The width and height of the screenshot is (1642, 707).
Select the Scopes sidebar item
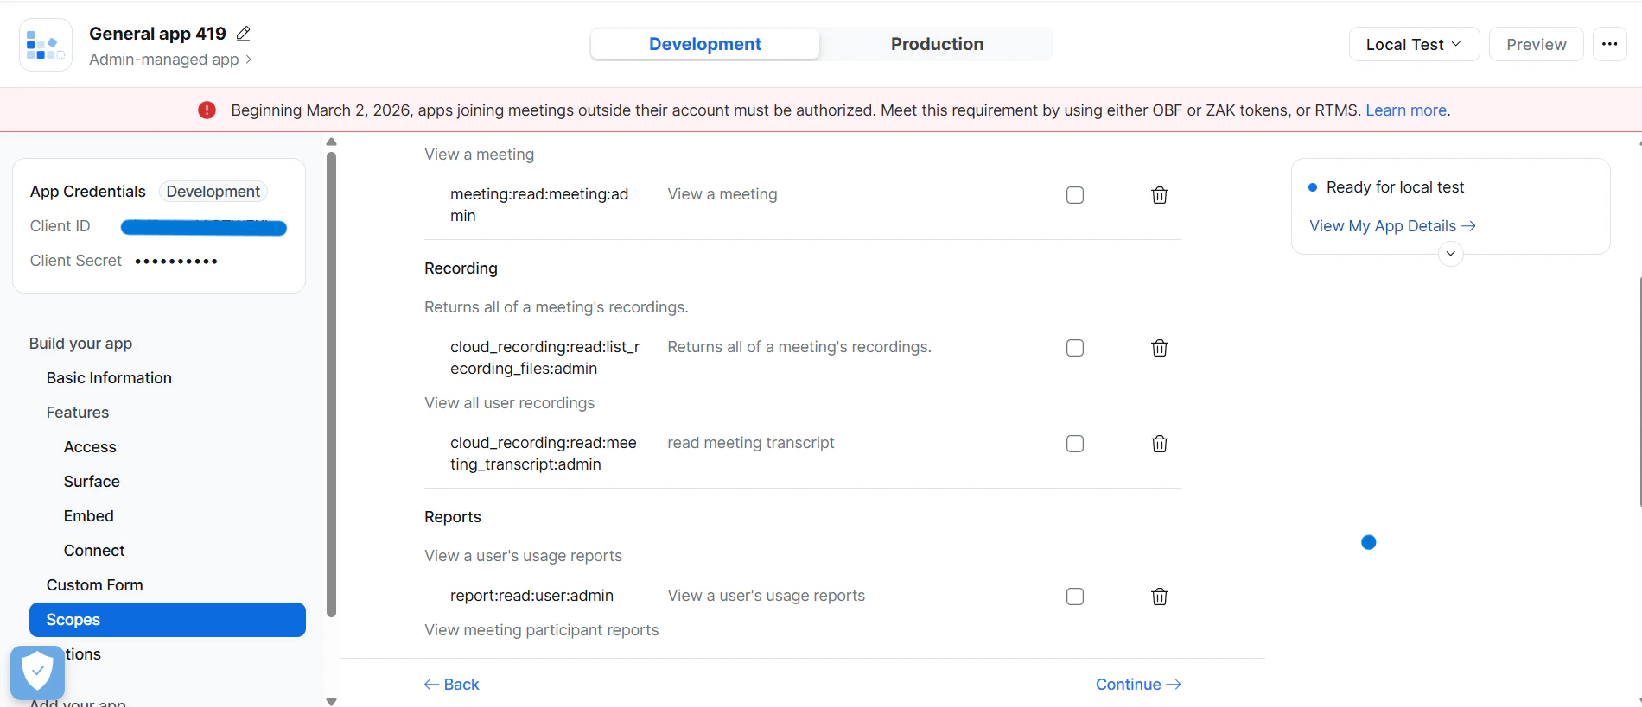point(168,620)
